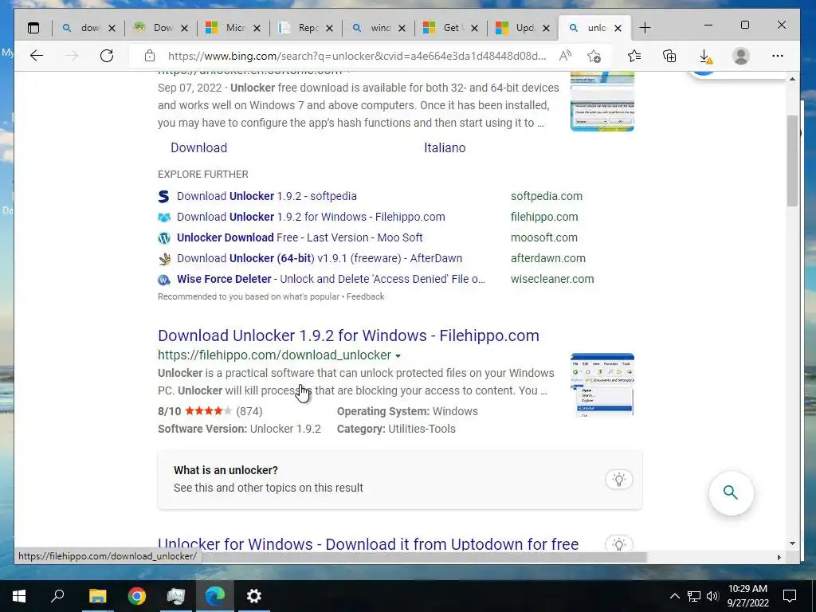Open a new browser tab

pos(645,28)
